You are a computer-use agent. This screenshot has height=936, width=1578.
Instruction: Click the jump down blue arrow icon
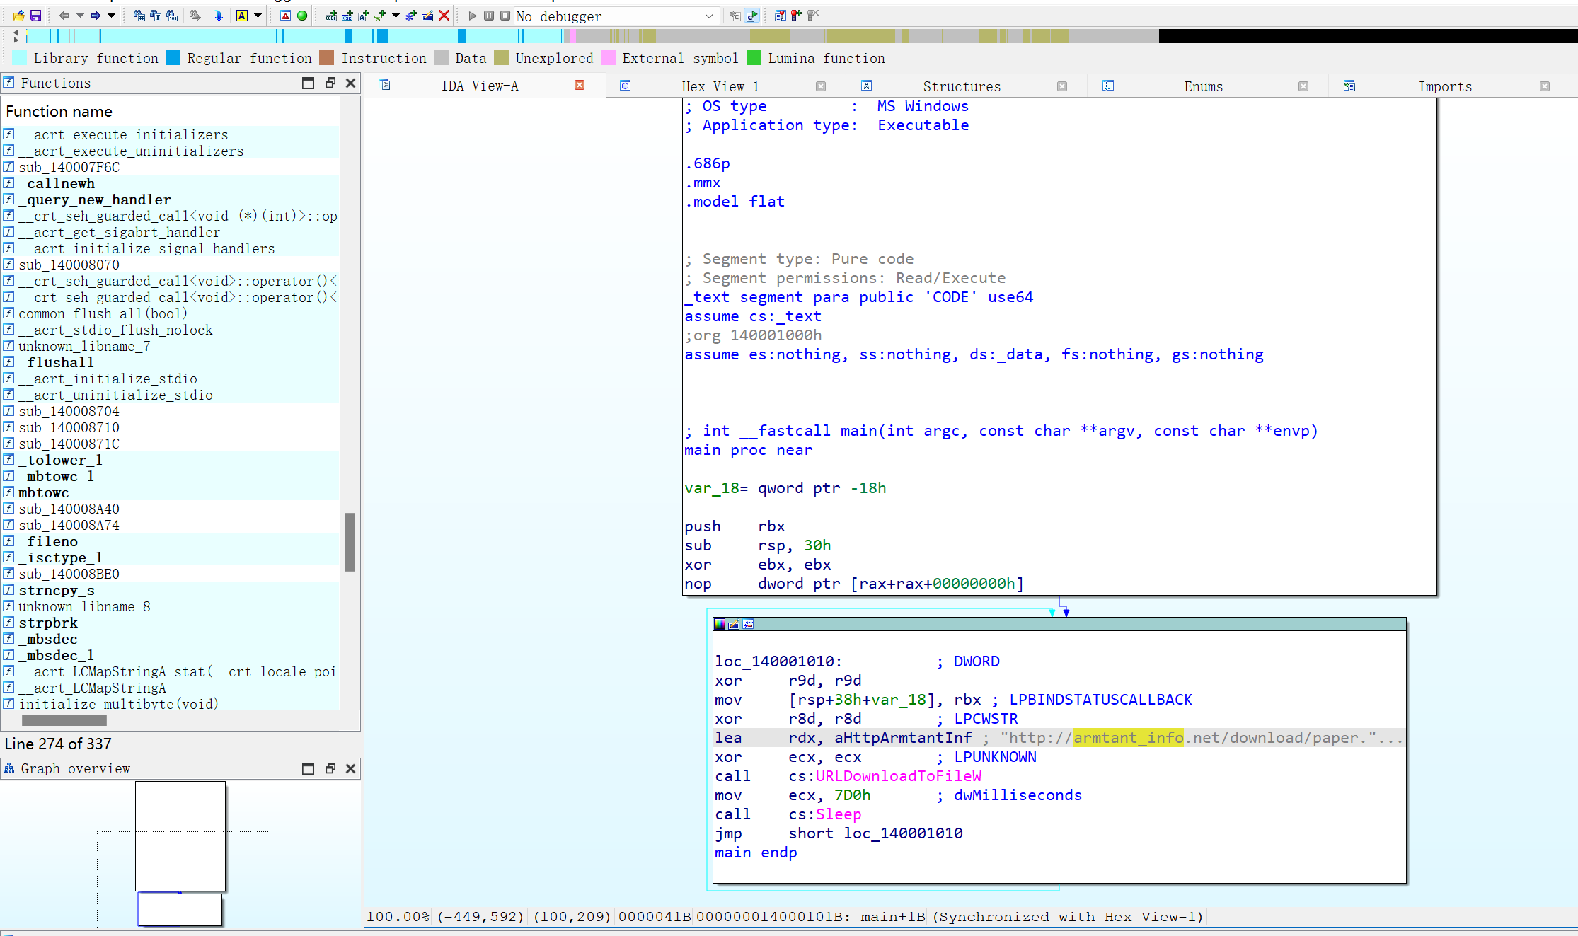click(219, 16)
